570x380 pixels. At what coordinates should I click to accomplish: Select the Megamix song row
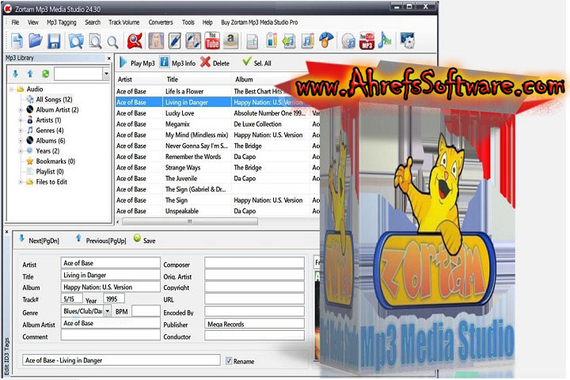click(218, 124)
